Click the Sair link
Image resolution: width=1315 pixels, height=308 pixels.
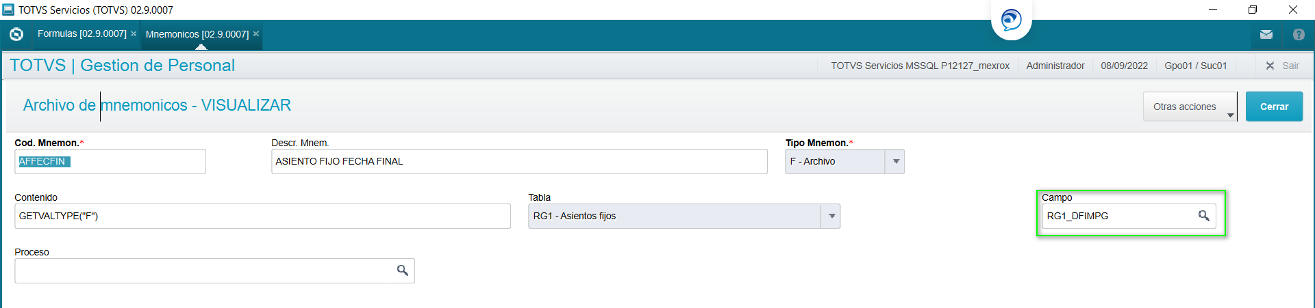coord(1290,66)
